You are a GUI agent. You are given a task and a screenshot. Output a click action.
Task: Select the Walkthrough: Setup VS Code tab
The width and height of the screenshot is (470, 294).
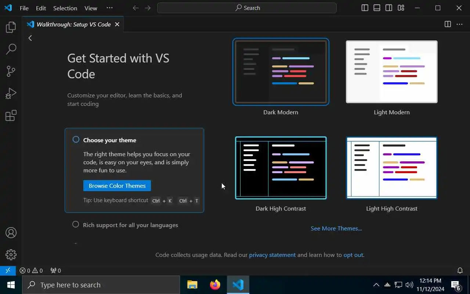tap(73, 24)
